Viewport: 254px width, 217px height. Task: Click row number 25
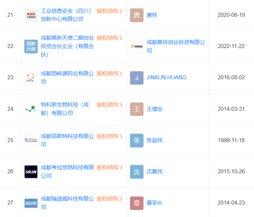tap(10, 140)
